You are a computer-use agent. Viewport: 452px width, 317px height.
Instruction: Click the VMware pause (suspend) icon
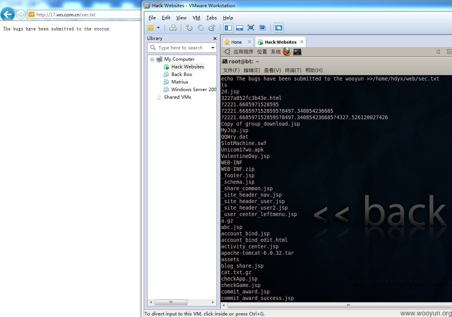coord(151,28)
